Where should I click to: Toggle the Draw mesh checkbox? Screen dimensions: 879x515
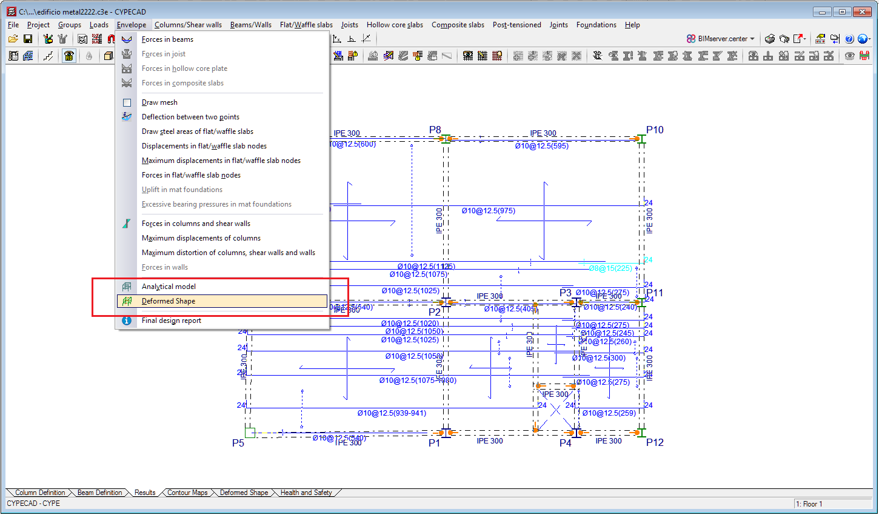click(127, 102)
